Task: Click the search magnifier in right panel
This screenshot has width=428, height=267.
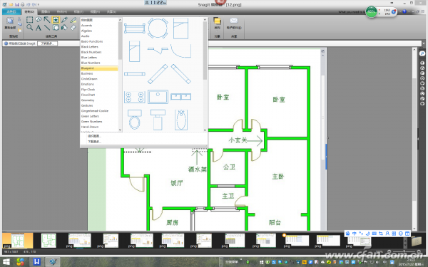Action: tap(422, 53)
